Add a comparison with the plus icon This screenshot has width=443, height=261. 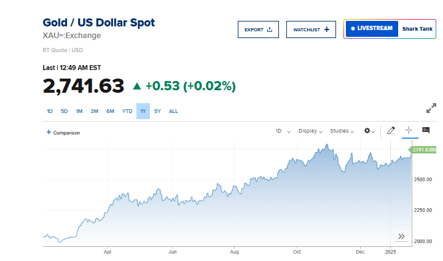[x=49, y=132]
